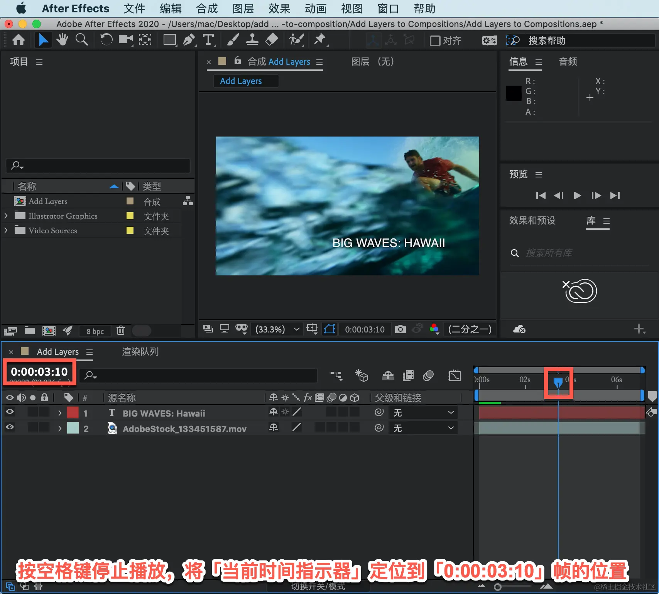Click the AdobeStock layer label color swatch
Image resolution: width=659 pixels, height=594 pixels.
pos(73,428)
